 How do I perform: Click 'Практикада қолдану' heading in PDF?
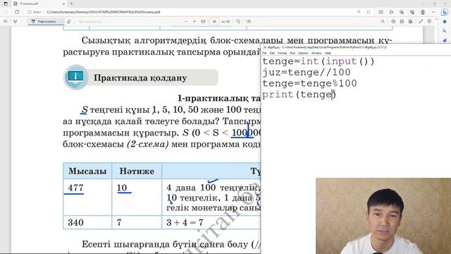(x=140, y=78)
